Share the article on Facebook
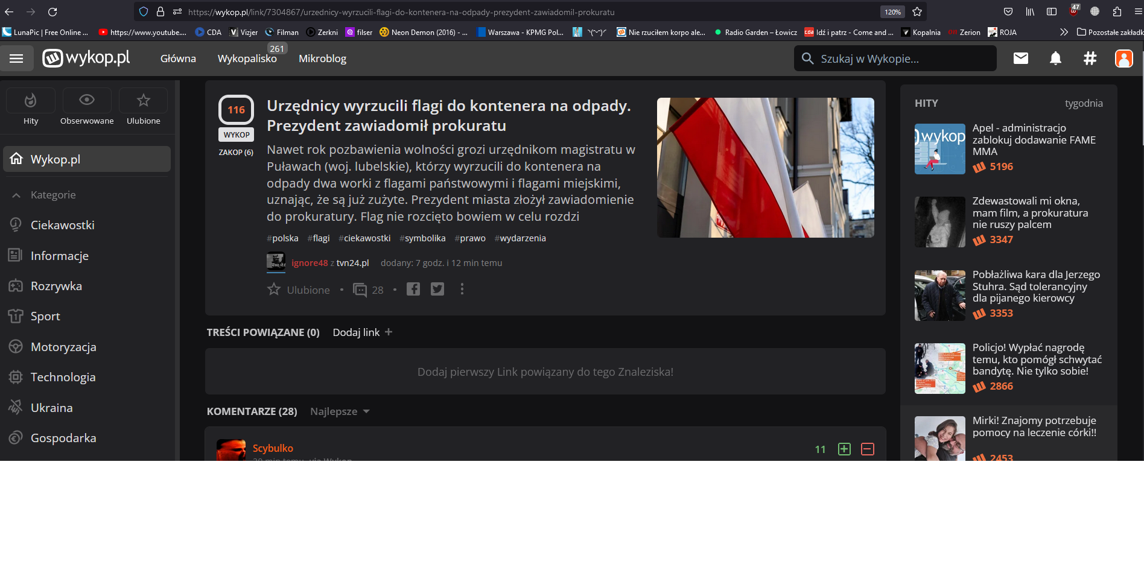 click(413, 290)
